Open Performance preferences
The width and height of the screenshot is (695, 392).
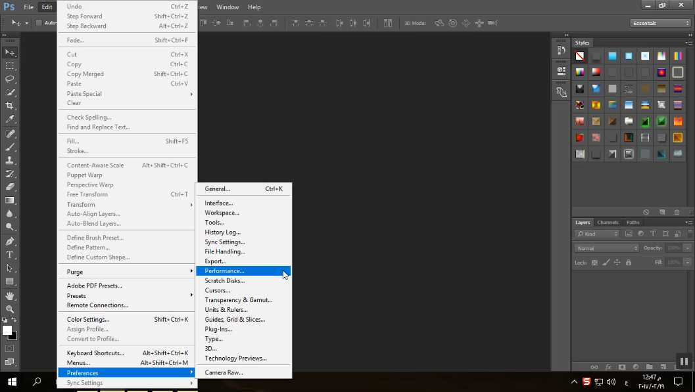pos(243,271)
